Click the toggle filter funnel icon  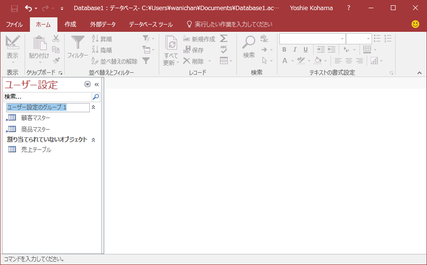click(146, 61)
